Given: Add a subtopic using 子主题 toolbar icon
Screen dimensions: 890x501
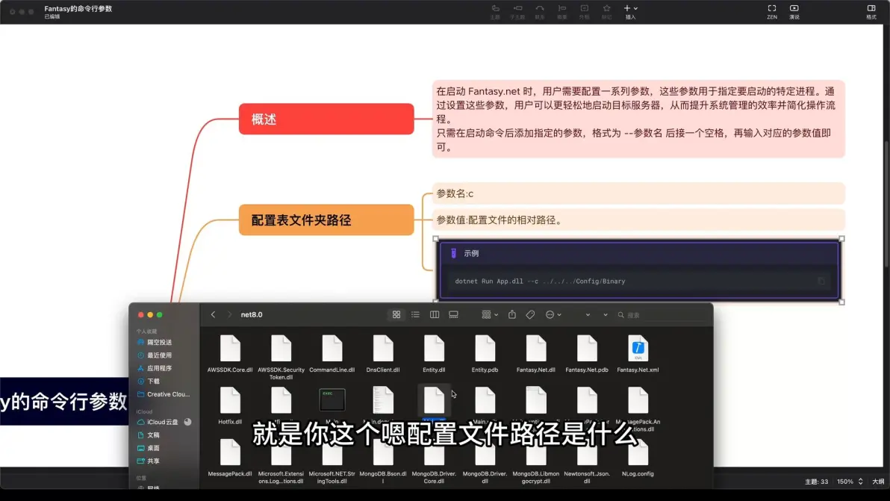Looking at the screenshot, I should coord(517,11).
